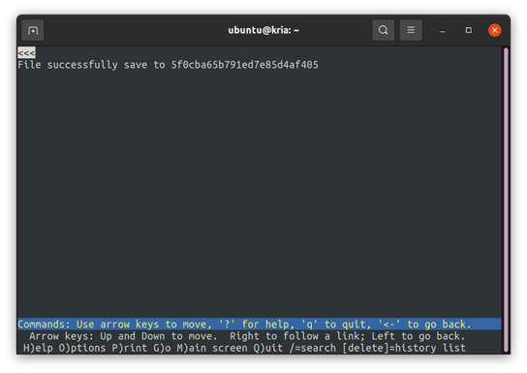Screen dimensions: 527x373
Task: Maximize the terminal window
Action: tap(469, 30)
